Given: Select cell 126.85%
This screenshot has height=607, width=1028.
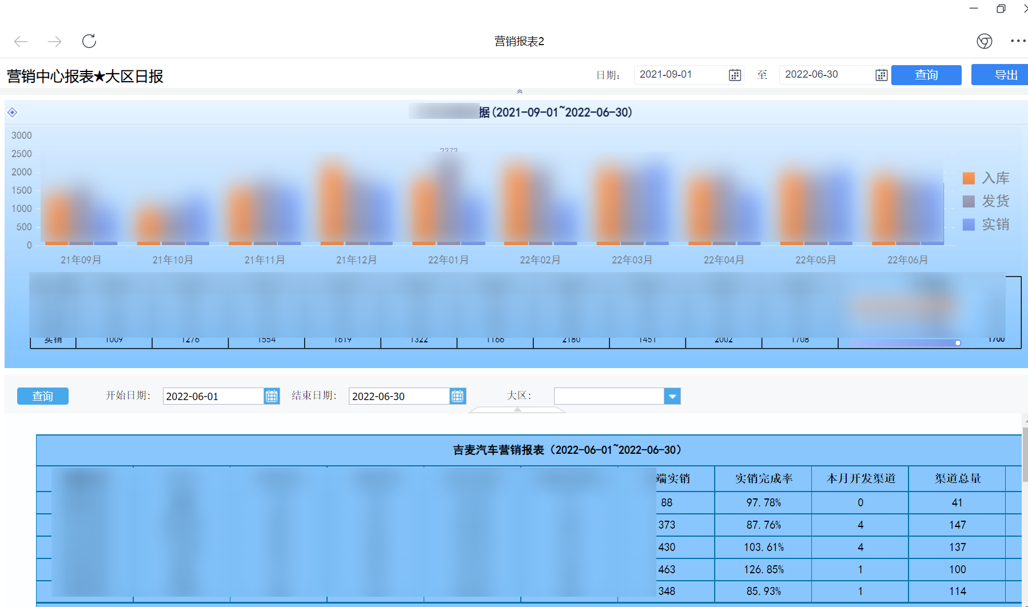Looking at the screenshot, I should click(763, 570).
